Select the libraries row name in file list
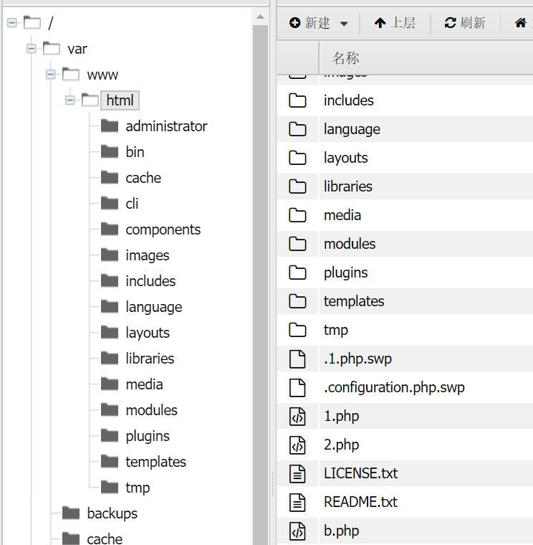 point(348,186)
